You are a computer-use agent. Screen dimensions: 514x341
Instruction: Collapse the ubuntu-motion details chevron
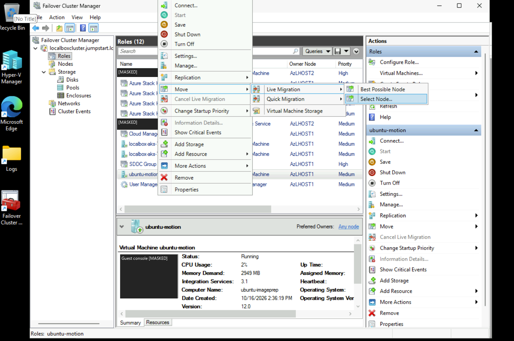pos(122,227)
